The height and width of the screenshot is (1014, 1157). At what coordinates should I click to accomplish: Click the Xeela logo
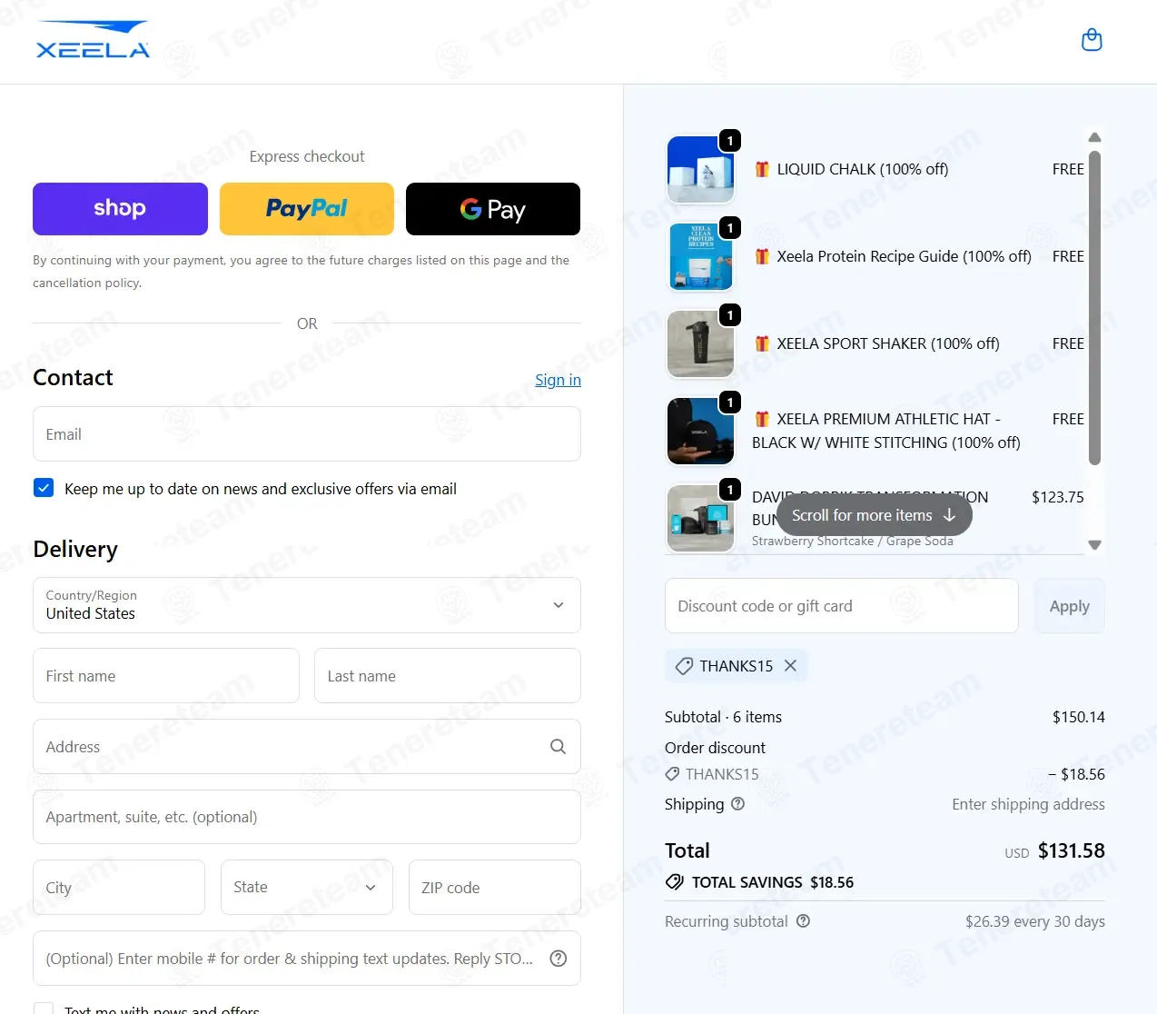click(93, 40)
